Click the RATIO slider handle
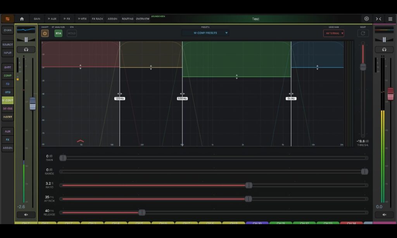 (x=249, y=185)
